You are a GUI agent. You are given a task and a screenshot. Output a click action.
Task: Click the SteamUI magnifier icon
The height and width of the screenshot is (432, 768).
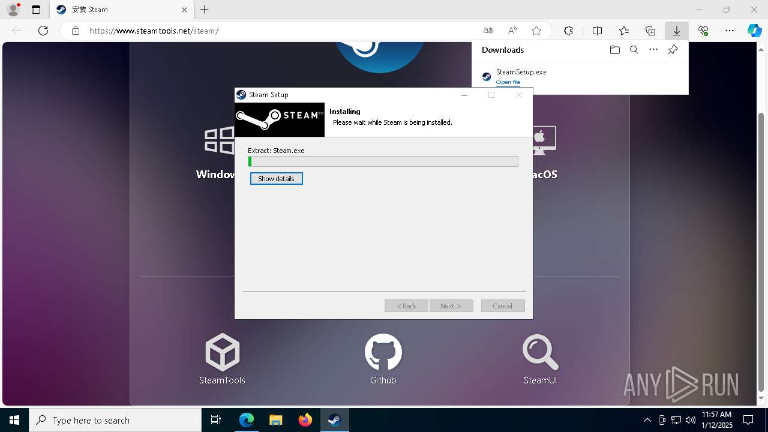point(540,352)
